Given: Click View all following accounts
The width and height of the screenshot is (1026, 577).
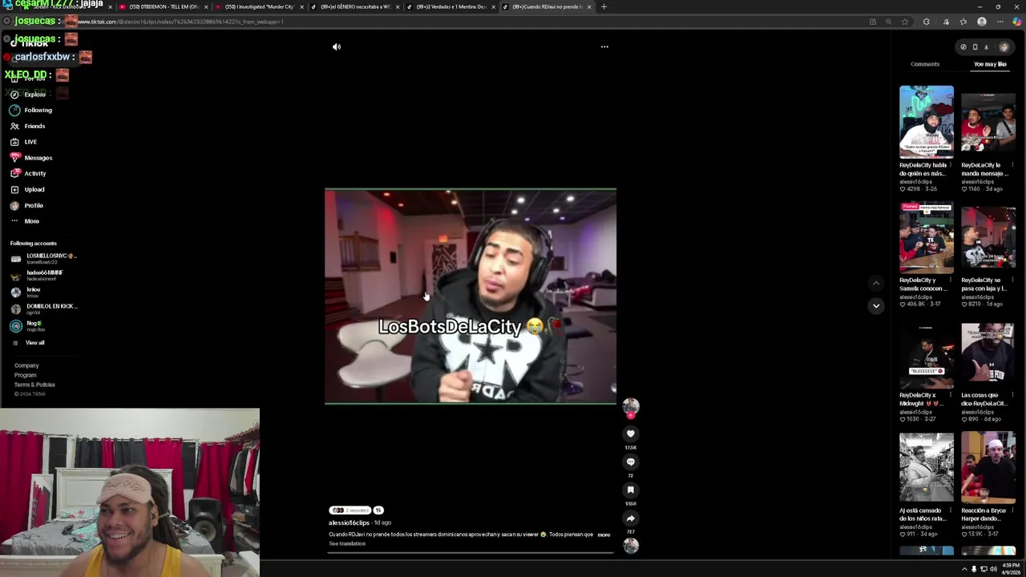Looking at the screenshot, I should click(34, 343).
